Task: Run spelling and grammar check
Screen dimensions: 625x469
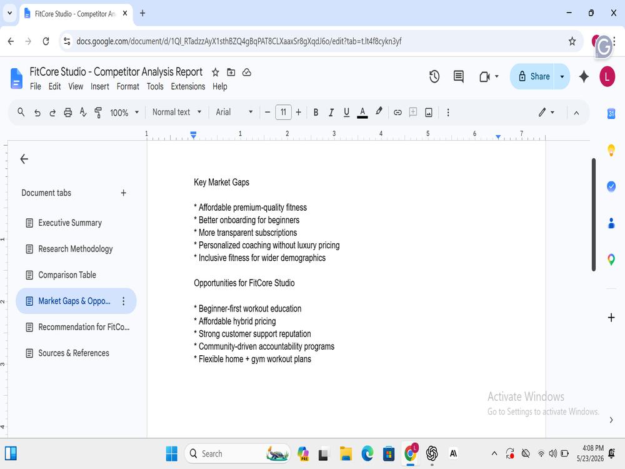Action: (83, 113)
